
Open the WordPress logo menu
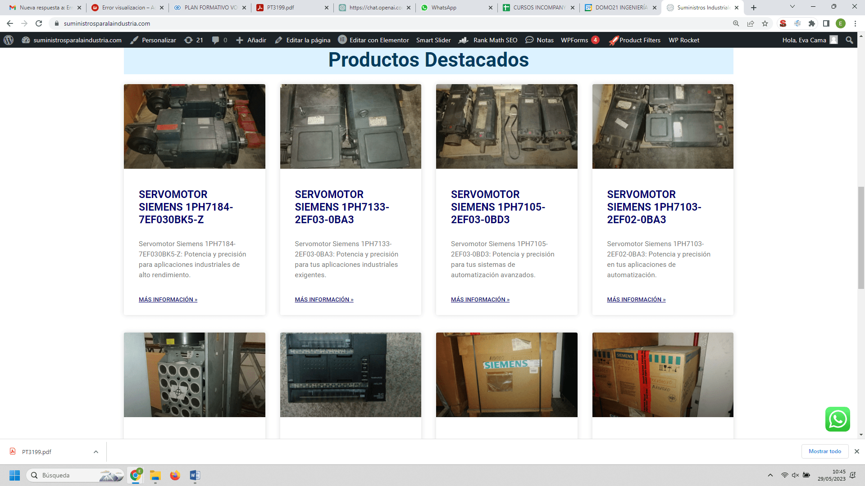9,40
